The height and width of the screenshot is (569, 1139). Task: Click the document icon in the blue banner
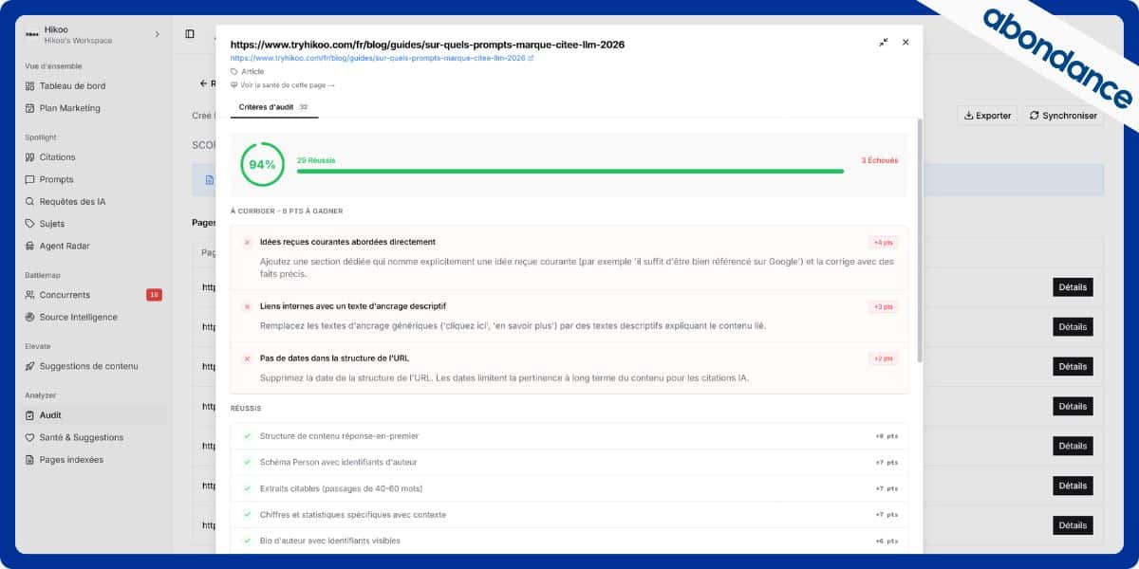point(210,179)
